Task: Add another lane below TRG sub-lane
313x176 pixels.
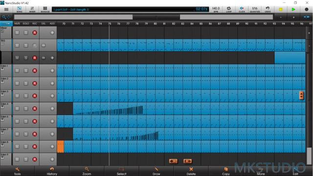Action: (x=52, y=58)
